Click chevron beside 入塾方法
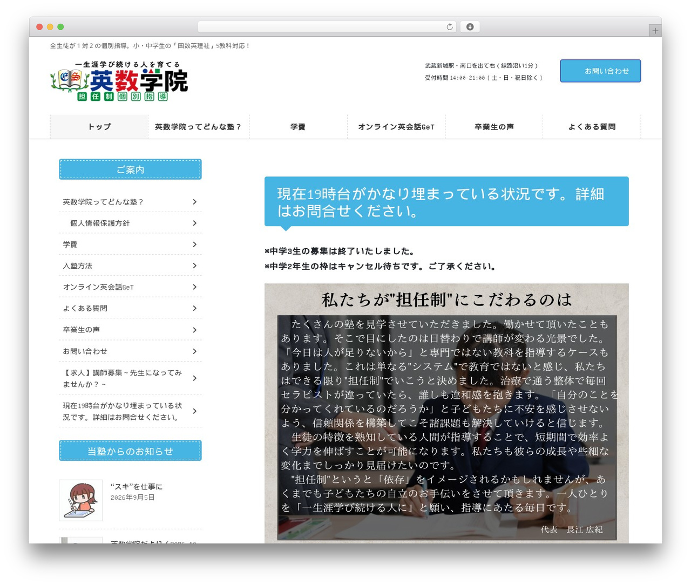 click(x=194, y=266)
